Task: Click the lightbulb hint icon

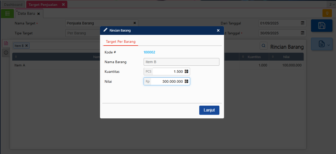Action: coord(327,13)
